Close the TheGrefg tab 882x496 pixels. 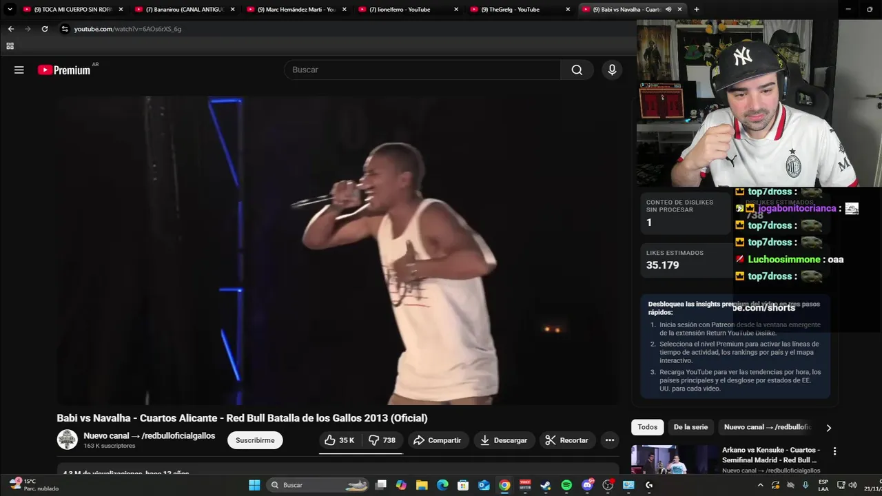(568, 10)
